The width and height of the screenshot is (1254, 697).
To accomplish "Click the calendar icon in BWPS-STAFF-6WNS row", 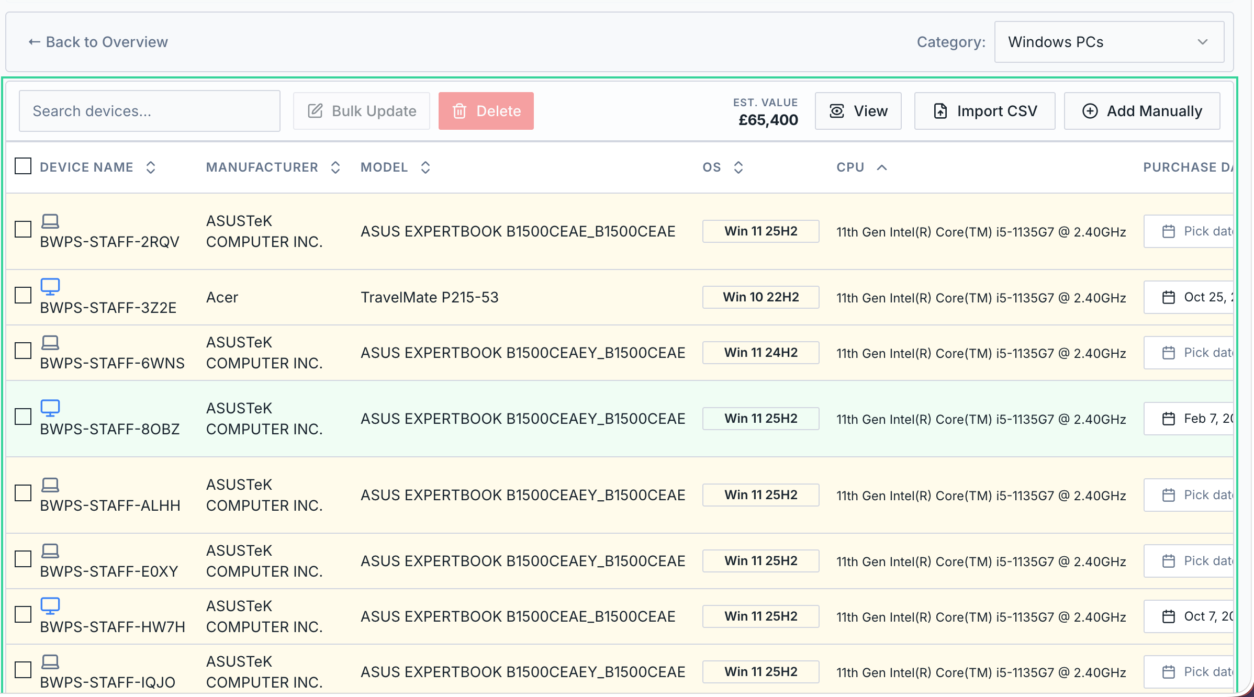I will (x=1169, y=353).
